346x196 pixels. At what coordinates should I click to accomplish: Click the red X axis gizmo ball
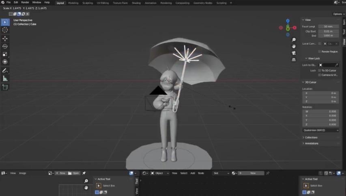294,28
